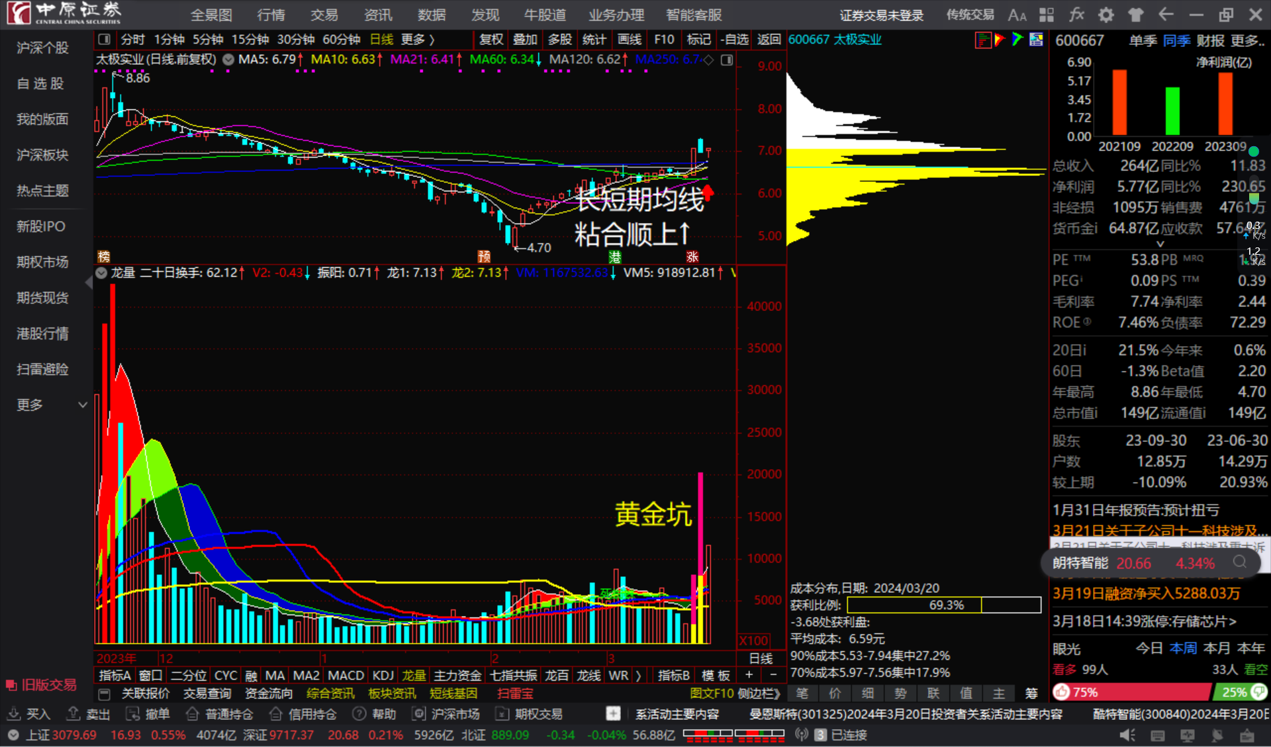Open the 行情 top menu
The height and width of the screenshot is (747, 1271).
(x=270, y=15)
